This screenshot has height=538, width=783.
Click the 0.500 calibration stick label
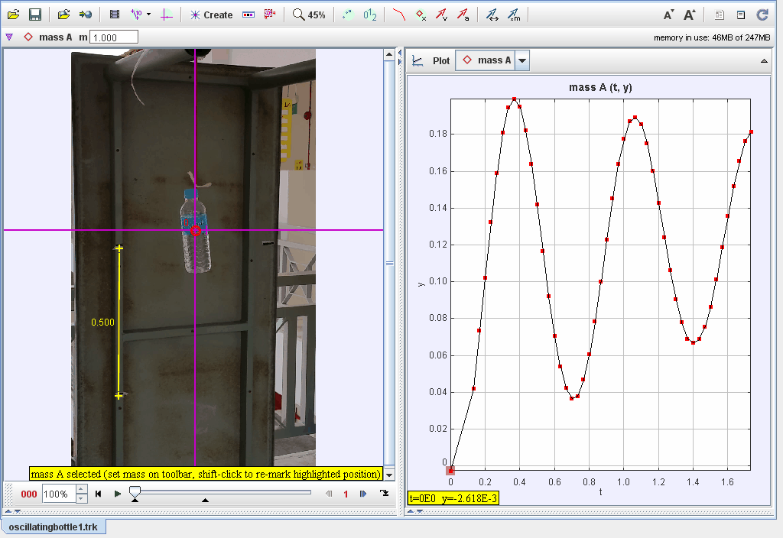103,322
